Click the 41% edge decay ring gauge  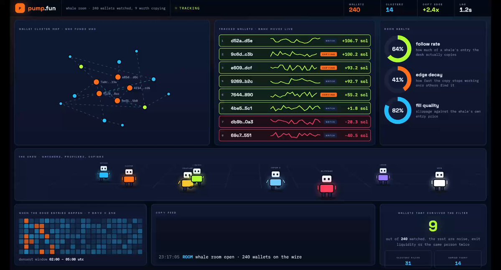[x=397, y=79]
